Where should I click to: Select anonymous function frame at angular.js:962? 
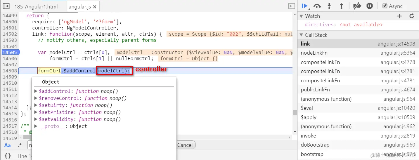[x=358, y=126]
